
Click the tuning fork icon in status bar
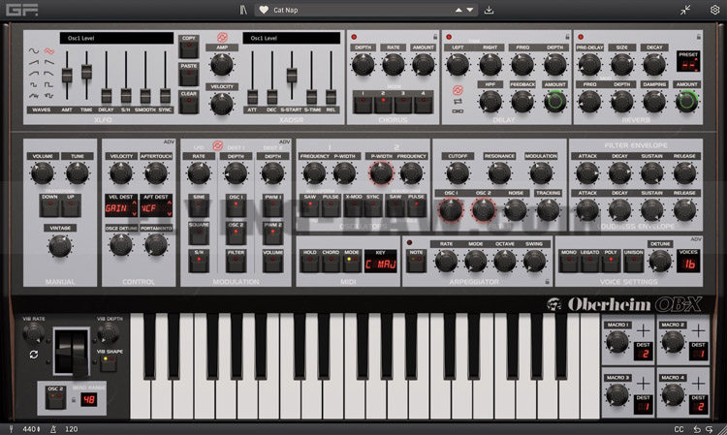click(x=11, y=429)
